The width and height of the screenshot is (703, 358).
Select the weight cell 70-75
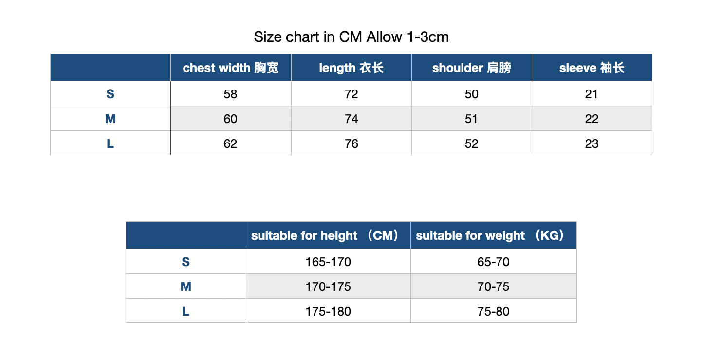tap(494, 286)
